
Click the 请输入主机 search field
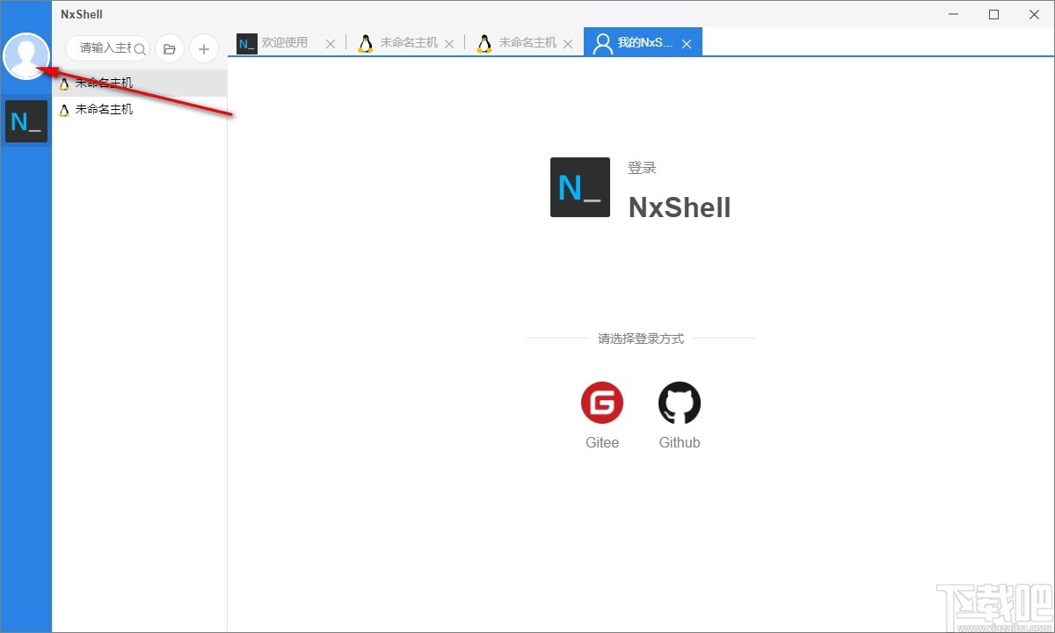[x=105, y=48]
